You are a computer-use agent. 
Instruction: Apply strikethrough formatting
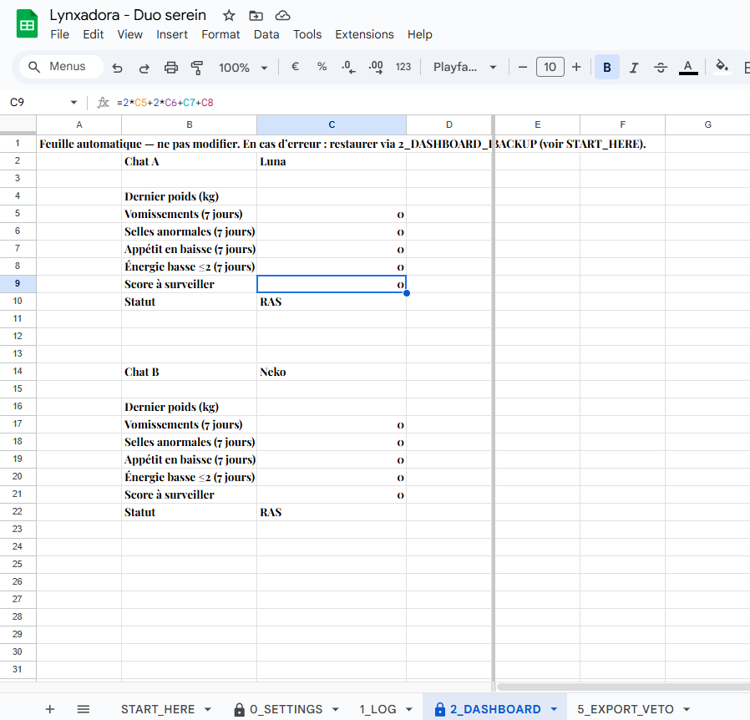pos(661,67)
